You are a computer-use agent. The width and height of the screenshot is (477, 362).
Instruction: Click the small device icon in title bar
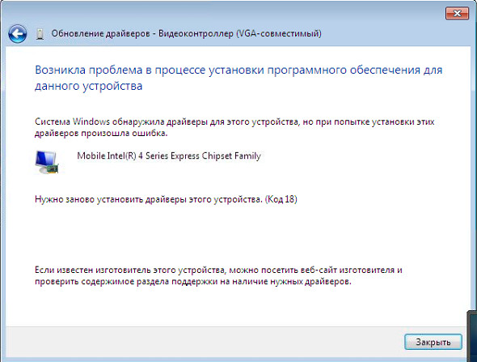pyautogui.click(x=40, y=34)
